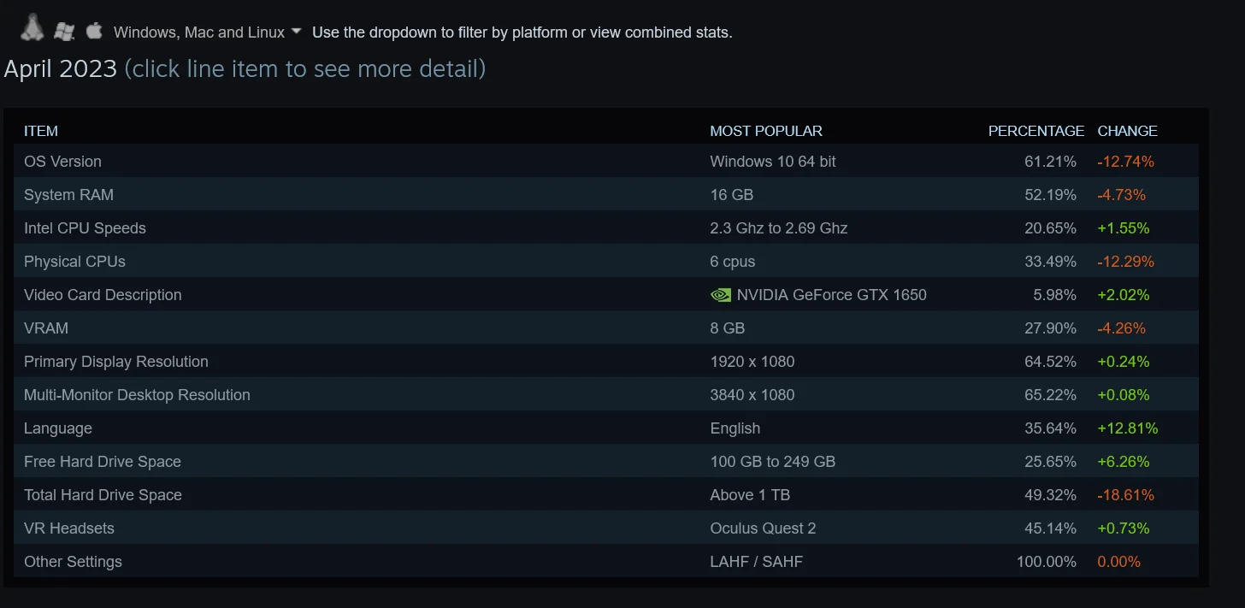This screenshot has height=608, width=1245.
Task: Expand the Other Settings row
Action: (x=605, y=561)
